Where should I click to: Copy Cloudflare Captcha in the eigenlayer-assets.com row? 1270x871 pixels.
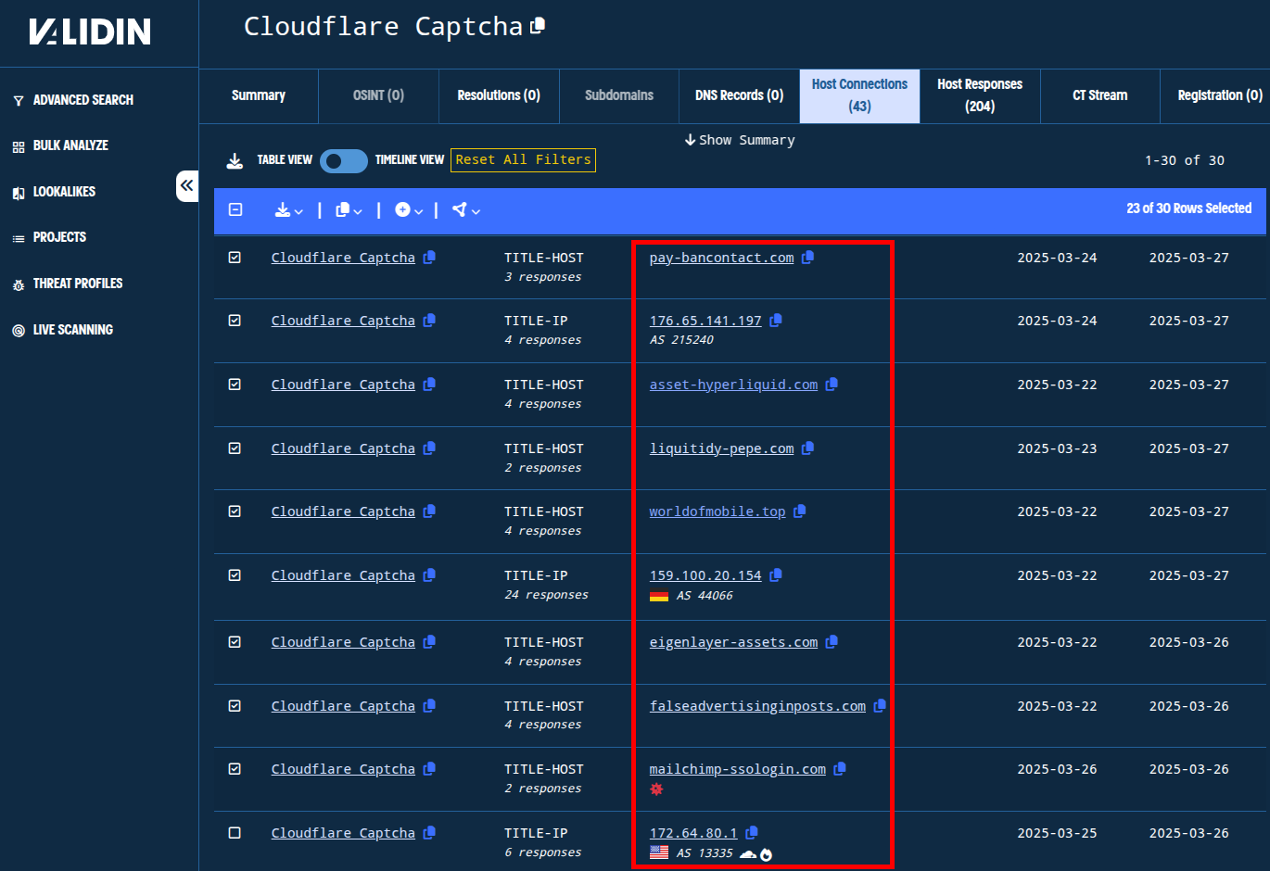click(429, 642)
